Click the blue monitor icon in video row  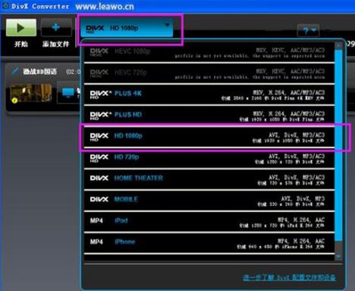point(68,93)
